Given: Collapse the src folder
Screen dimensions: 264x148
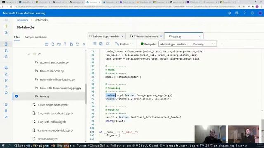Looking at the screenshot, I should pyautogui.click(x=29, y=54).
